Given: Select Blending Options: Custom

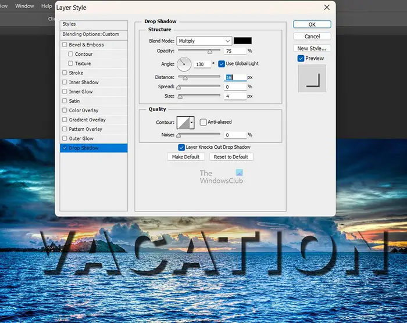Looking at the screenshot, I should click(94, 34).
